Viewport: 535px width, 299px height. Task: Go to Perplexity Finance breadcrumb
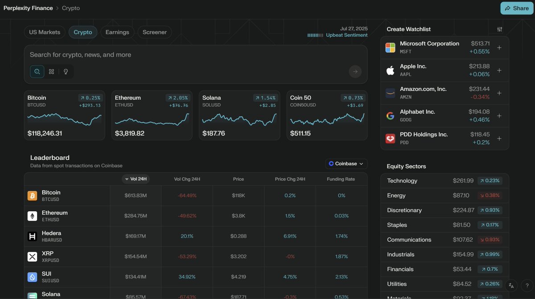pyautogui.click(x=28, y=8)
